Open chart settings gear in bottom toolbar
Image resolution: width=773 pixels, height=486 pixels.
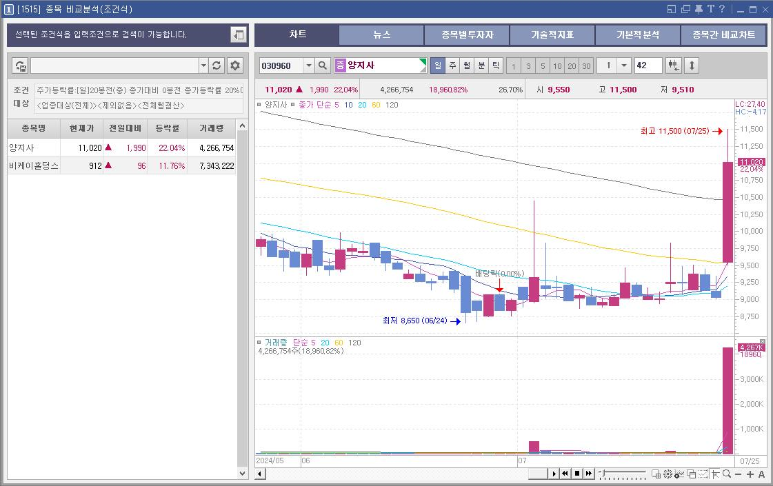(667, 474)
